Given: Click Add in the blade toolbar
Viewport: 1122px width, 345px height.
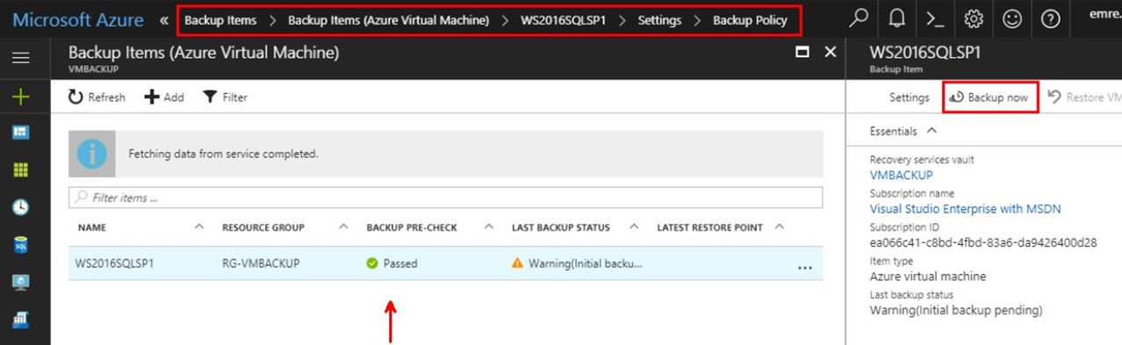Looking at the screenshot, I should pos(164,97).
